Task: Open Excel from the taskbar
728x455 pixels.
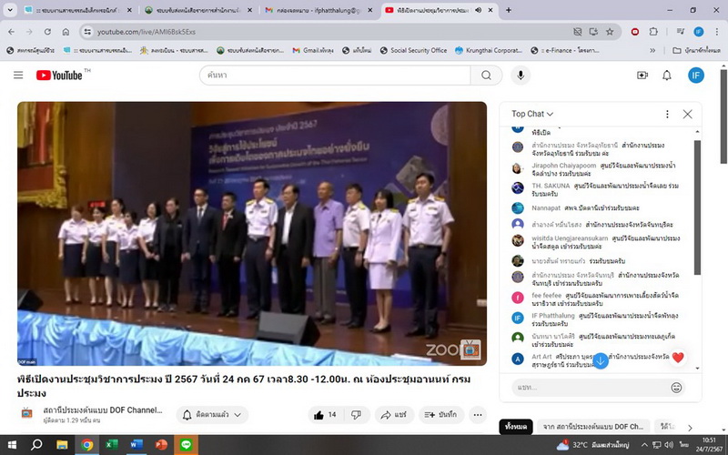Action: (111, 445)
